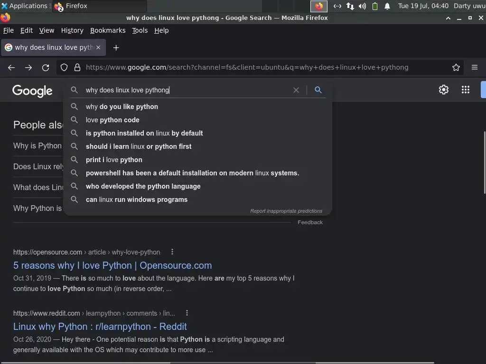Open the Bookmarks menu
The width and height of the screenshot is (486, 364).
[108, 30]
